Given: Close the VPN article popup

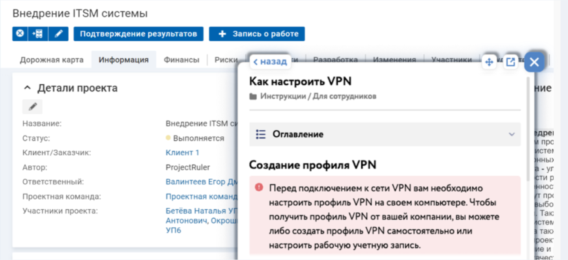Looking at the screenshot, I should (534, 62).
